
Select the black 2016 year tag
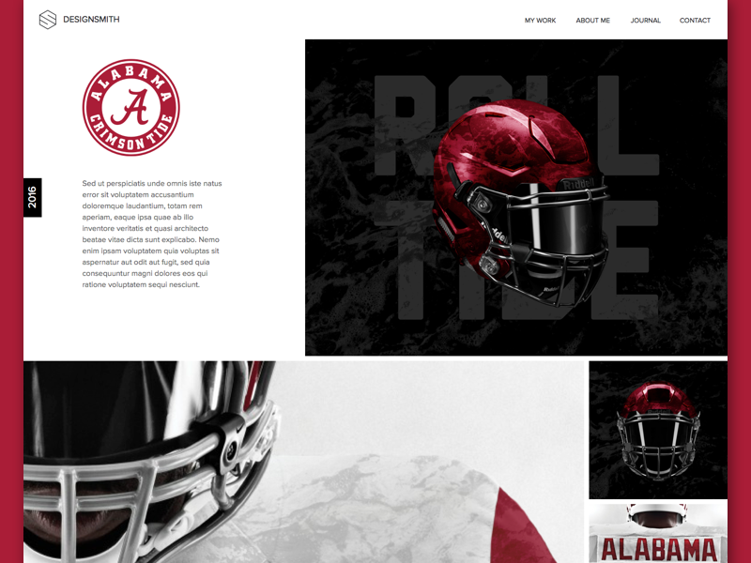pos(33,198)
